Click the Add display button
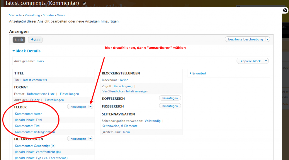The height and width of the screenshot is (160, 289). click(x=35, y=40)
